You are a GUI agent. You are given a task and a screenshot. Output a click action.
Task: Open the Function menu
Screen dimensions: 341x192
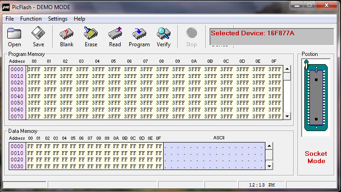(31, 19)
